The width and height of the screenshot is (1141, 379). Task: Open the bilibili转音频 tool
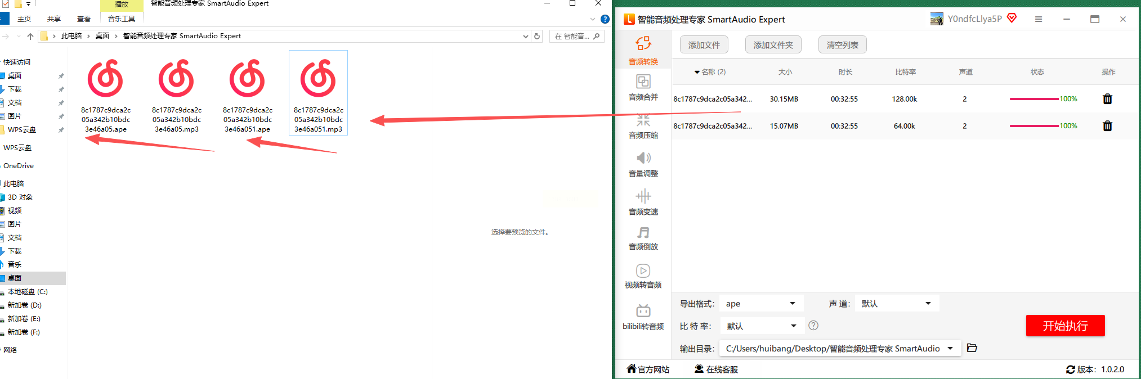(643, 317)
